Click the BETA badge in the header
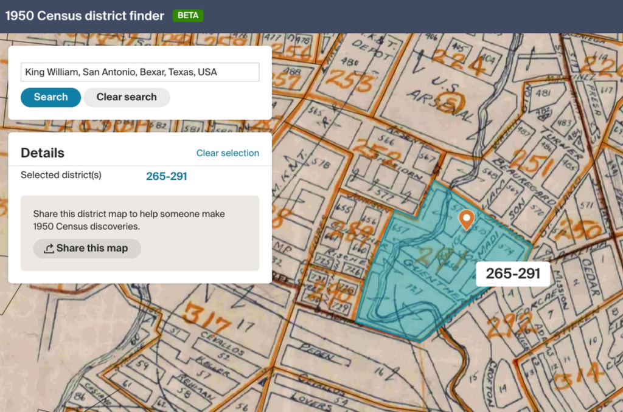 tap(187, 16)
